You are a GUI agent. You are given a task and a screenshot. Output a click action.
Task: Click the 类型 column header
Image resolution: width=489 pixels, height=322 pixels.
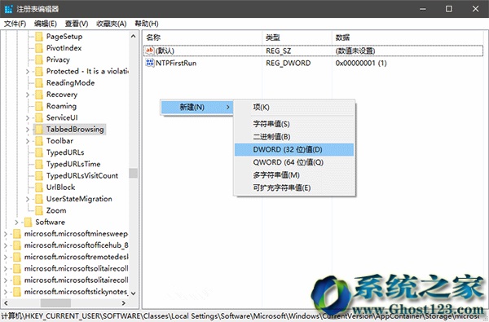pos(297,37)
